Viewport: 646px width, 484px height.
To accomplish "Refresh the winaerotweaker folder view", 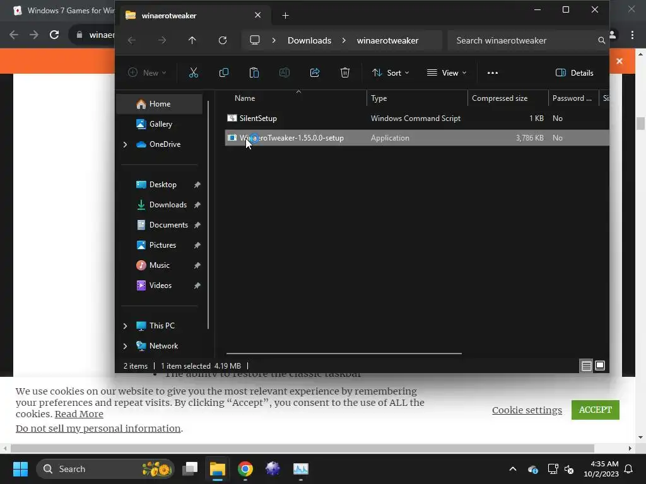I will click(x=223, y=40).
